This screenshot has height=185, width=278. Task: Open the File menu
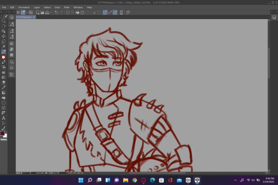click(4, 7)
